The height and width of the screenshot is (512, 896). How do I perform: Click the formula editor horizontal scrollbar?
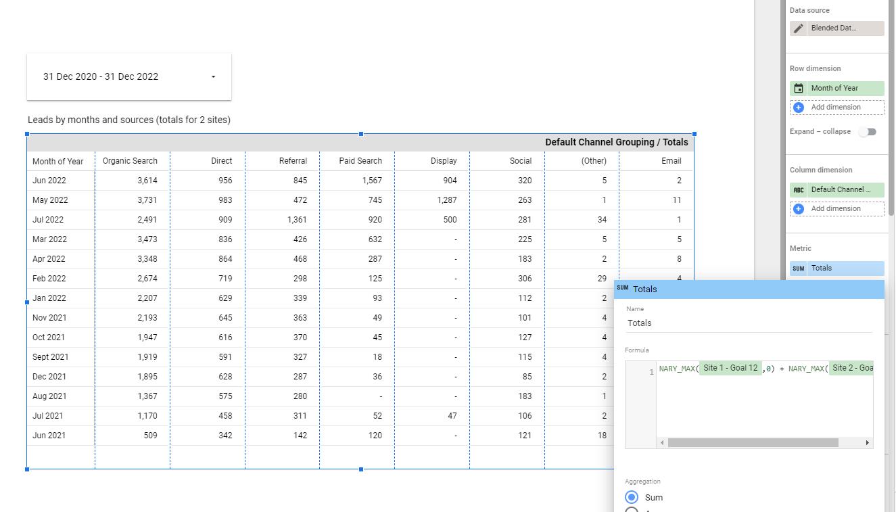pyautogui.click(x=753, y=443)
